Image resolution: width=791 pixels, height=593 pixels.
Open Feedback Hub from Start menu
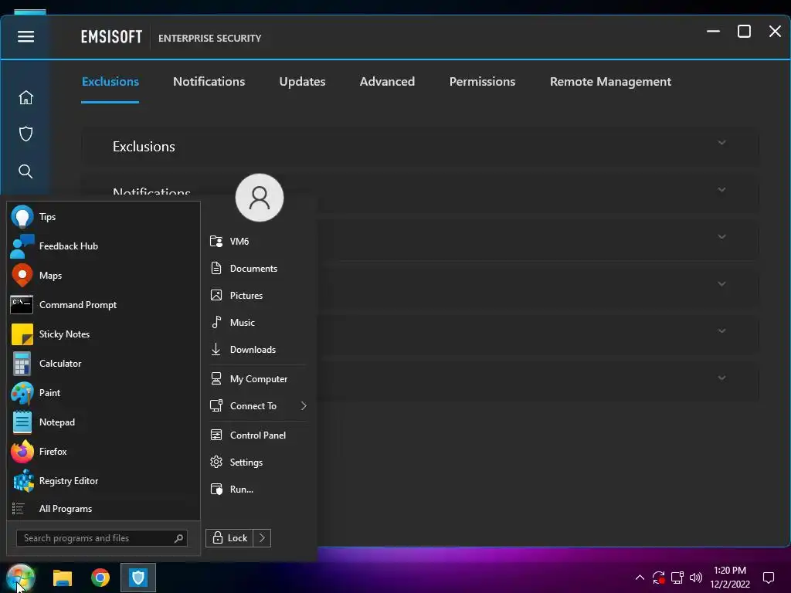[104, 246]
